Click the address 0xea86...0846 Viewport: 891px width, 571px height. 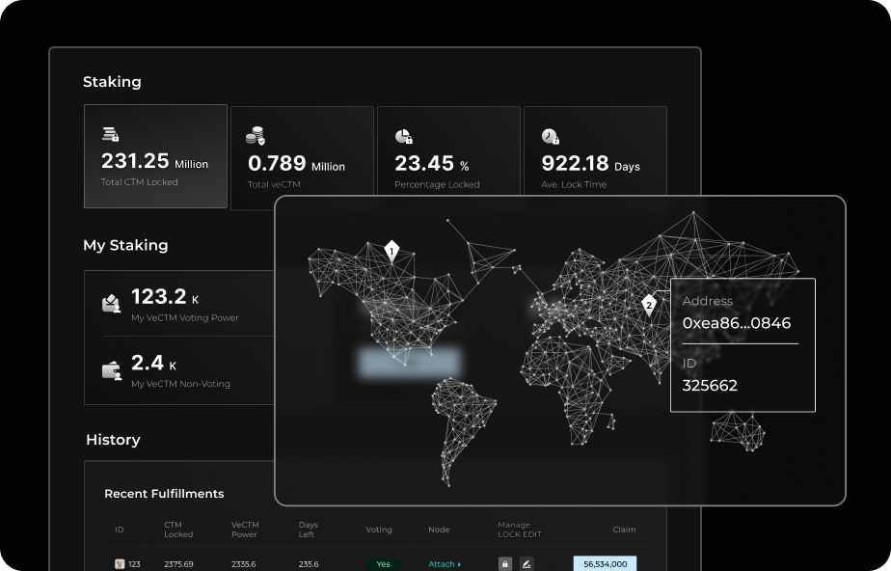tap(736, 323)
